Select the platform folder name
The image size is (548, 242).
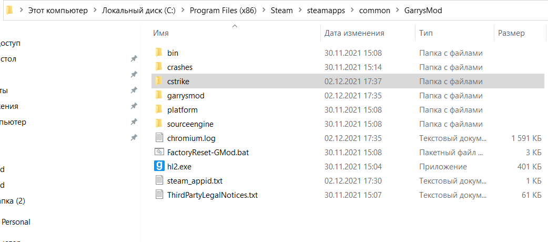[182, 109]
